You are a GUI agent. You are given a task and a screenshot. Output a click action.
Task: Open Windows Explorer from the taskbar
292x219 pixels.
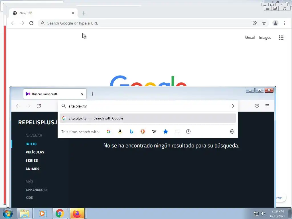[25, 213]
